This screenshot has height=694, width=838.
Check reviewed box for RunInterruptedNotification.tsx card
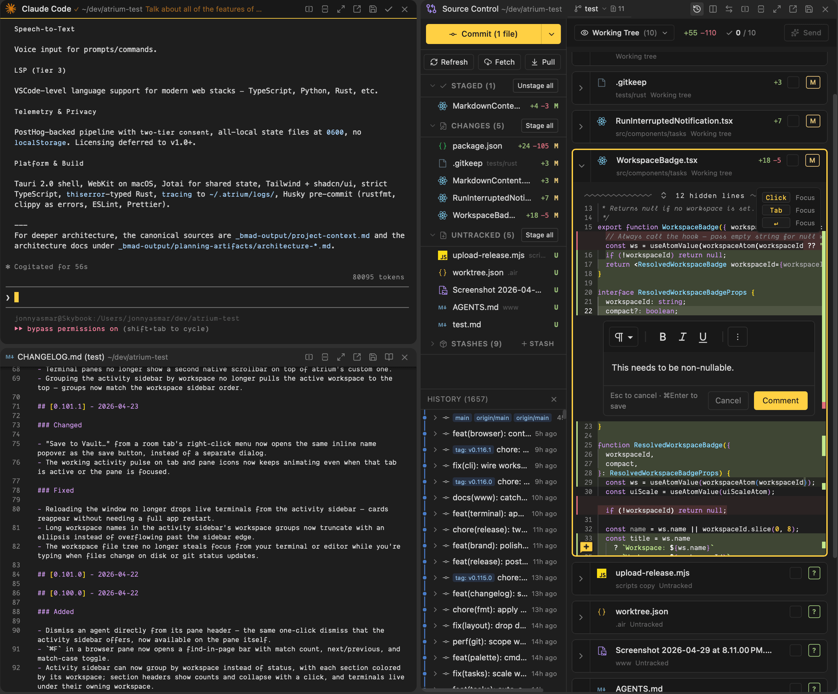(793, 121)
